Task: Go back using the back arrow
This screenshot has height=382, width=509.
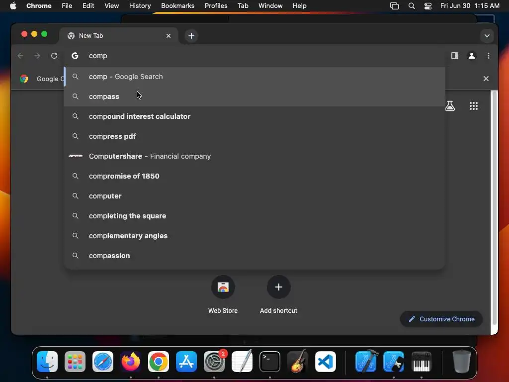Action: tap(20, 56)
